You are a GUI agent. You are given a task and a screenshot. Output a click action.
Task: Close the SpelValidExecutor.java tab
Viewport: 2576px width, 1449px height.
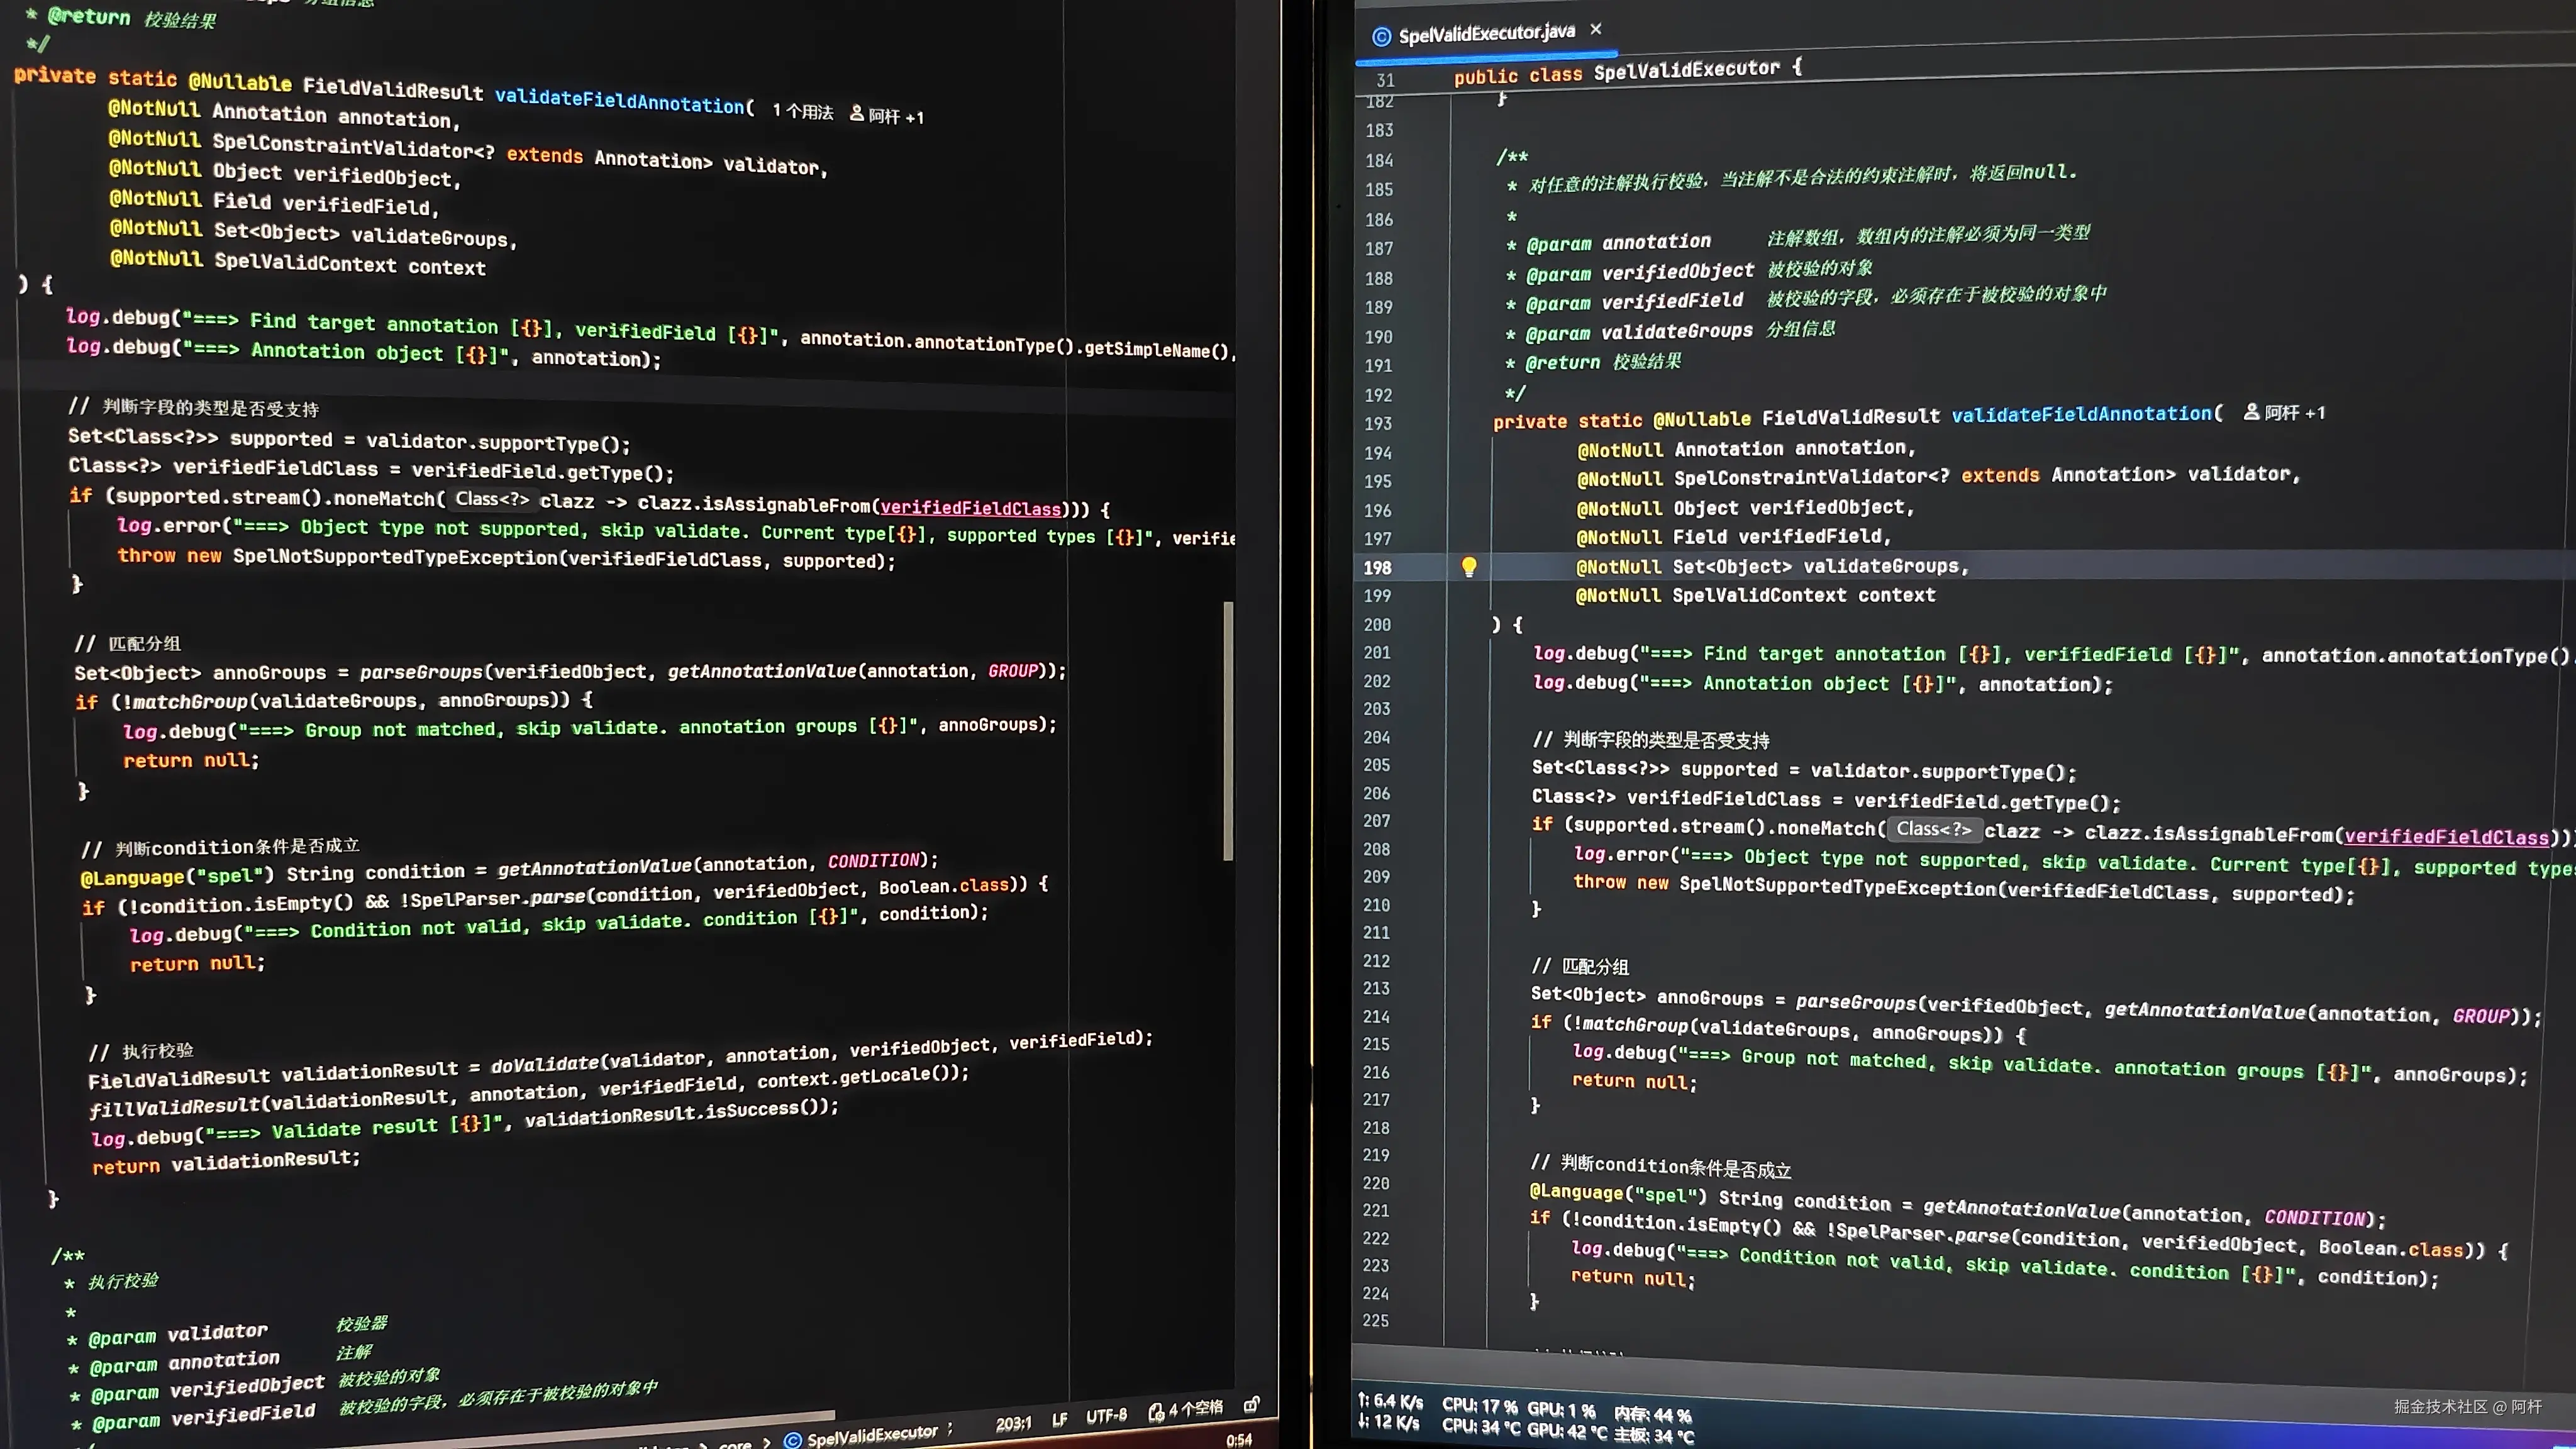coord(1596,29)
